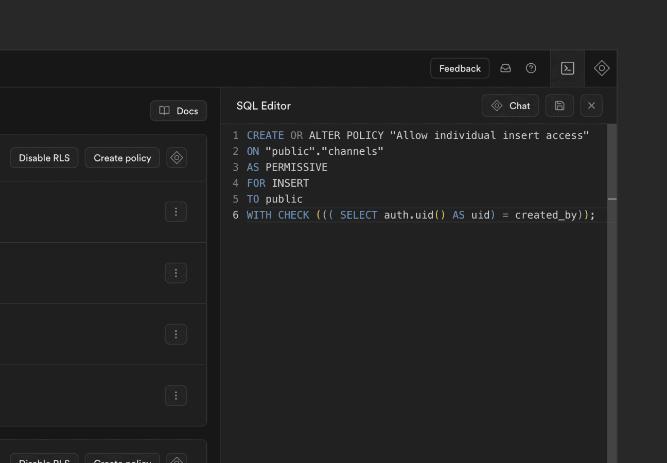Click Disable RLS on the partially visible bottom table
This screenshot has height=463, width=667.
click(x=44, y=459)
